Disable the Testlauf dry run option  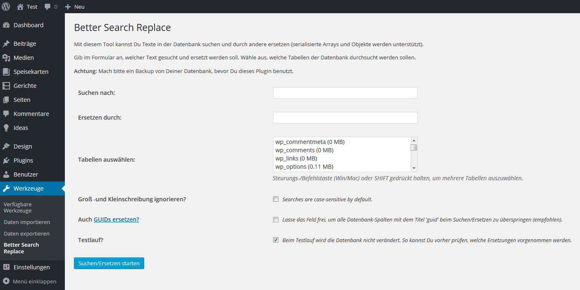(x=276, y=240)
